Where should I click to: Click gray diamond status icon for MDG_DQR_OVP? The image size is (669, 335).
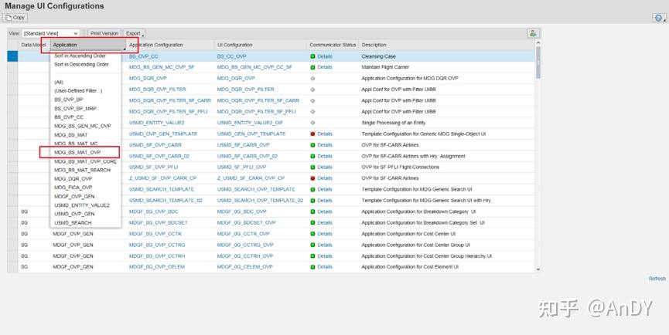point(312,78)
